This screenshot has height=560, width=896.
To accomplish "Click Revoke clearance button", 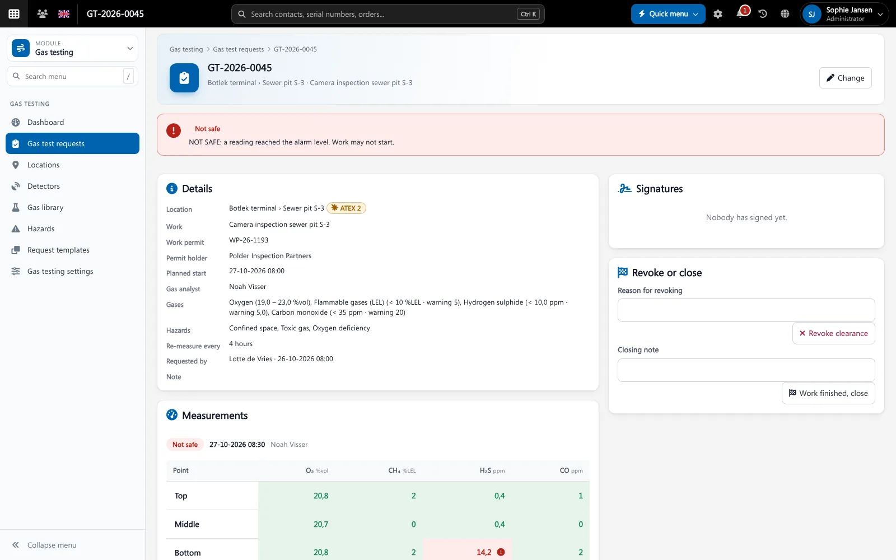I will pos(833,333).
